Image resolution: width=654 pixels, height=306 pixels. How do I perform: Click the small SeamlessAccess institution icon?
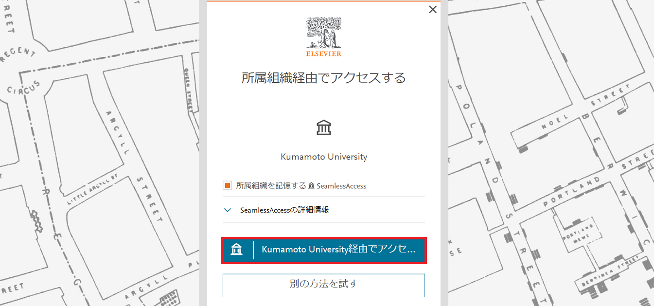pyautogui.click(x=312, y=186)
